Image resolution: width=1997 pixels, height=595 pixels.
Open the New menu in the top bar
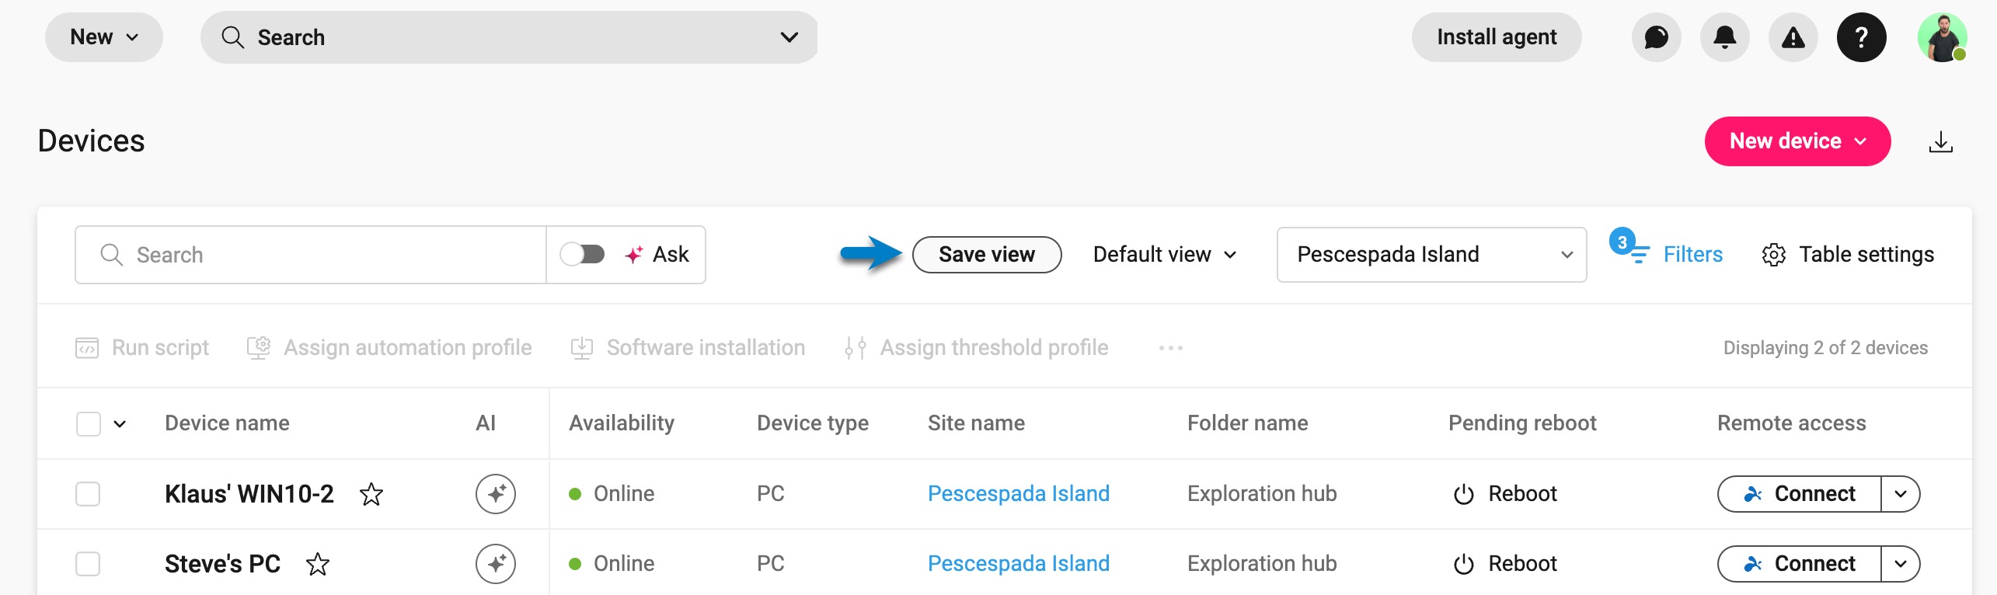point(103,37)
